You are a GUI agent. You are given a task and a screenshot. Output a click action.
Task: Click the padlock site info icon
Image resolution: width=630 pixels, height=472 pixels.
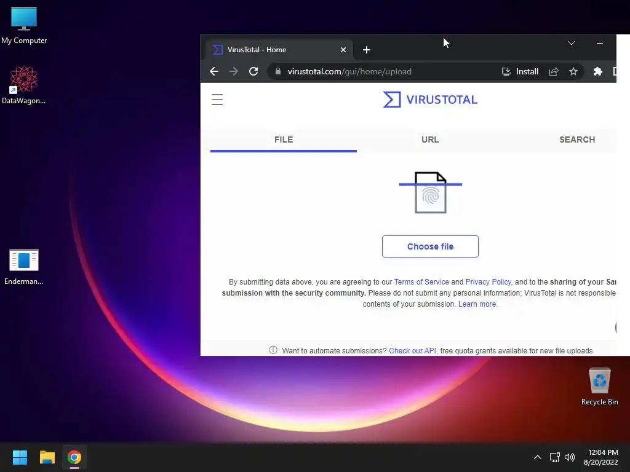pos(277,71)
